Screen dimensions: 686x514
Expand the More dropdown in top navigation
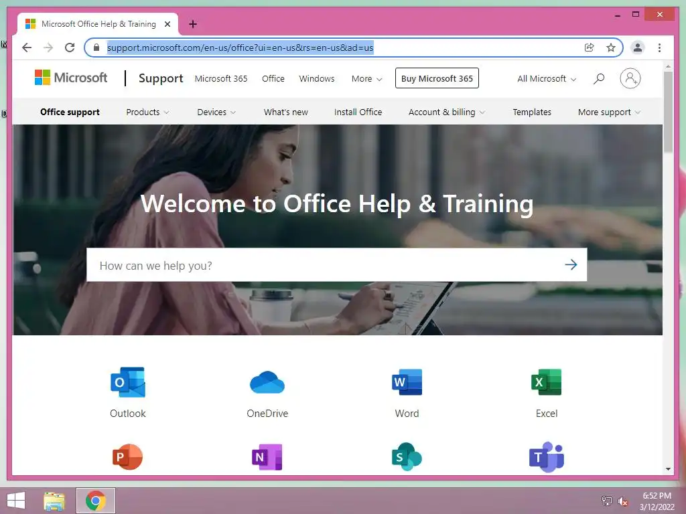(x=366, y=79)
